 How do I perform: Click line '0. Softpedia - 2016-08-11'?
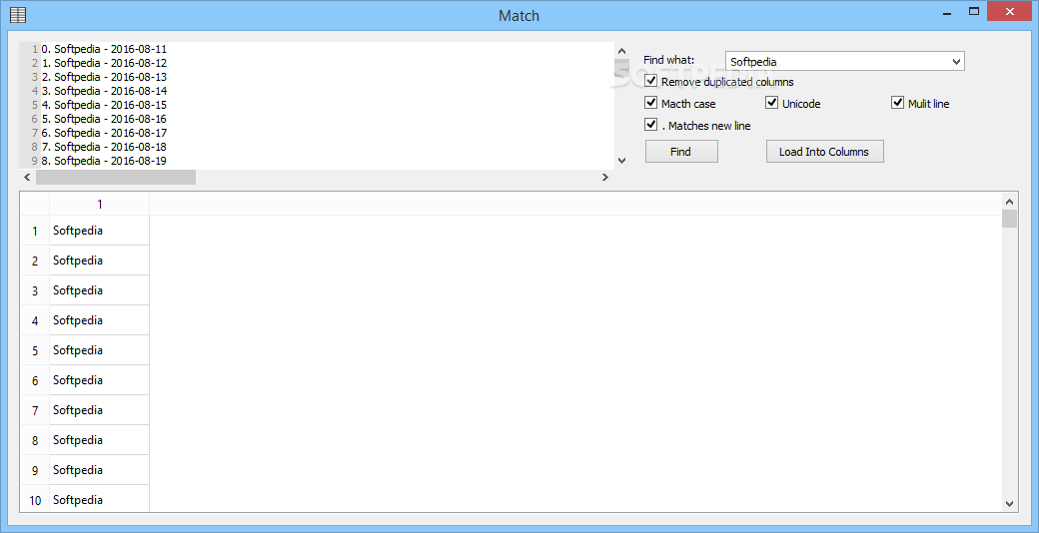pos(104,49)
